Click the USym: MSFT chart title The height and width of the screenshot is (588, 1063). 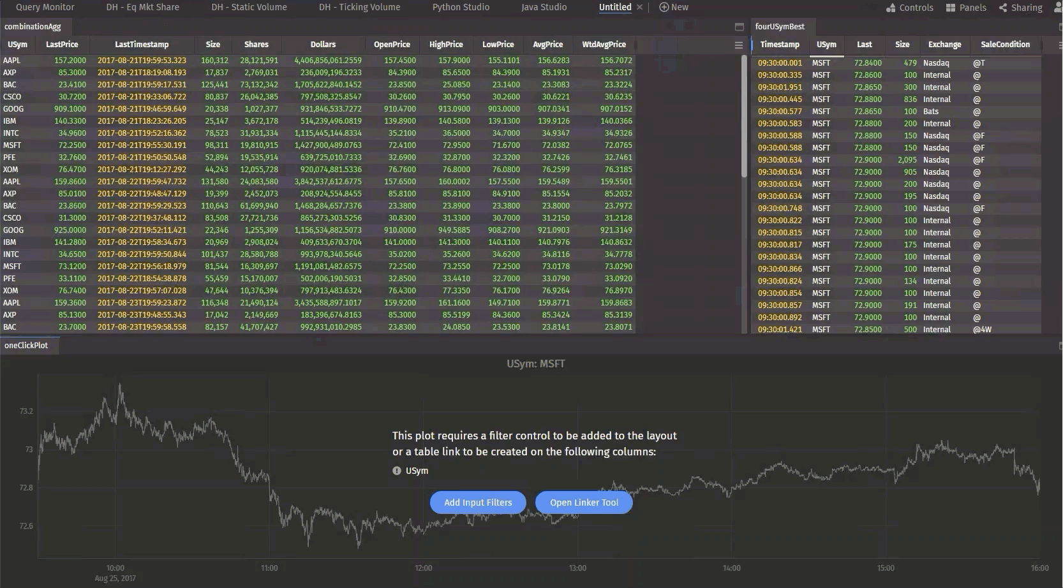535,364
